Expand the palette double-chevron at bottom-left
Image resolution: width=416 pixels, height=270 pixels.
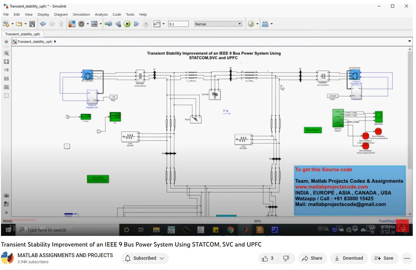tap(6, 212)
